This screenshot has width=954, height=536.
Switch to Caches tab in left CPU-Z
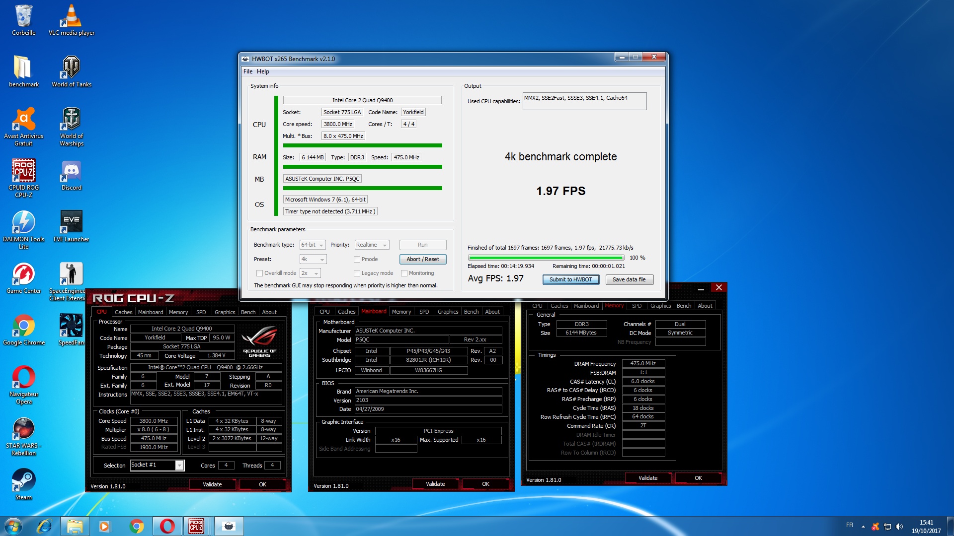click(x=123, y=312)
